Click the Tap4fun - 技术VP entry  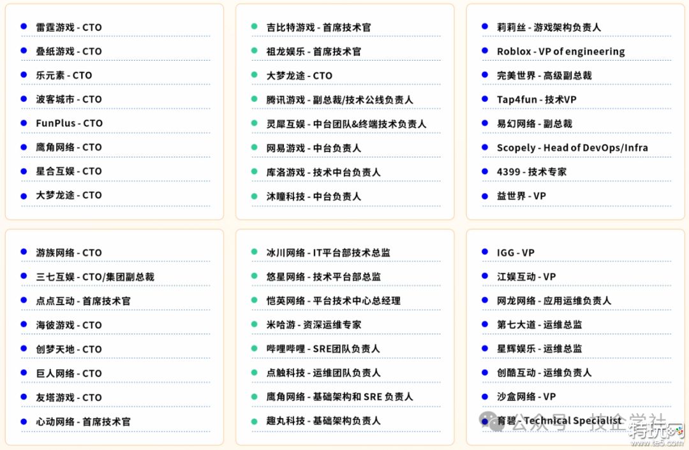click(x=537, y=99)
